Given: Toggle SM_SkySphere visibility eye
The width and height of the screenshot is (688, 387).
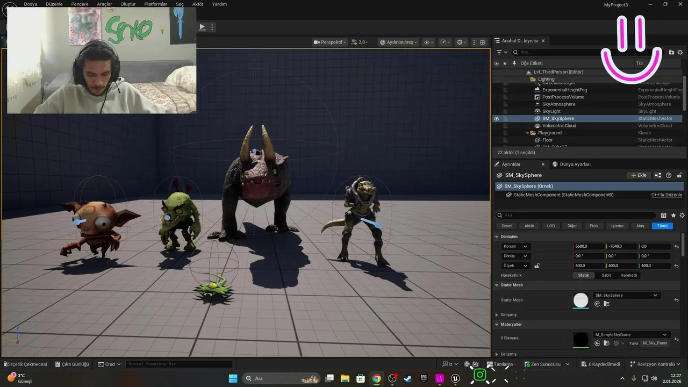Looking at the screenshot, I should click(x=496, y=119).
